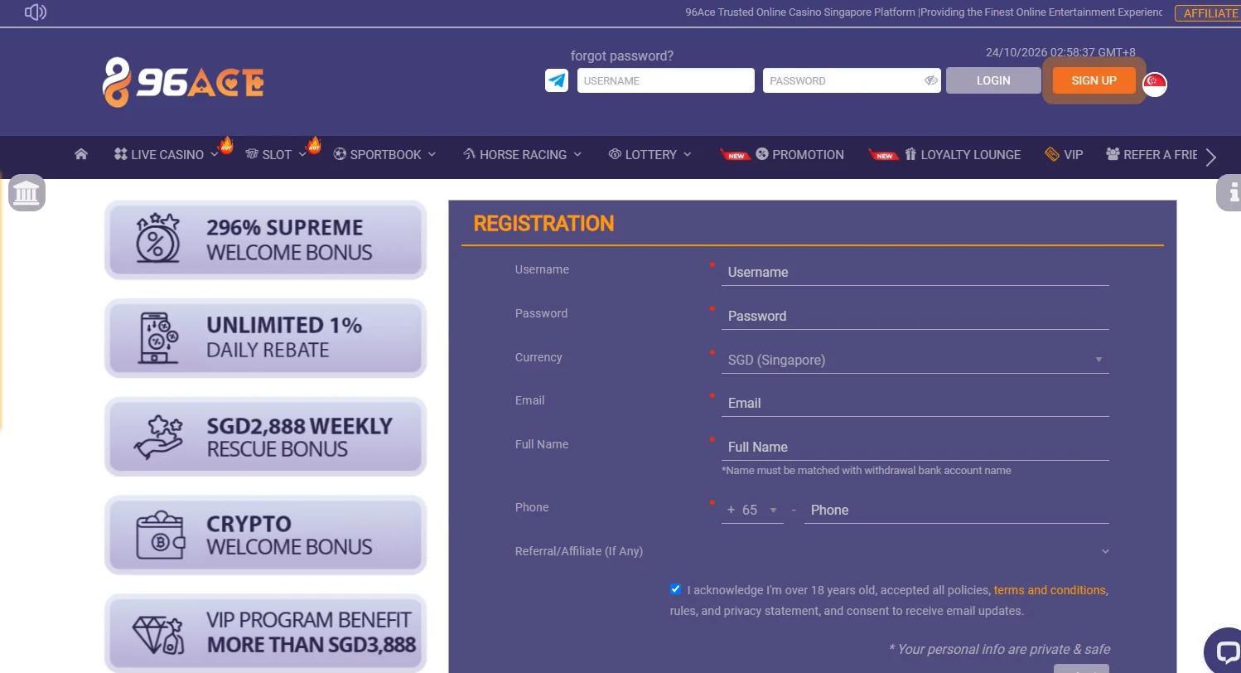Focus the Full Name field
Viewport: 1241px width, 673px height.
[x=915, y=447]
